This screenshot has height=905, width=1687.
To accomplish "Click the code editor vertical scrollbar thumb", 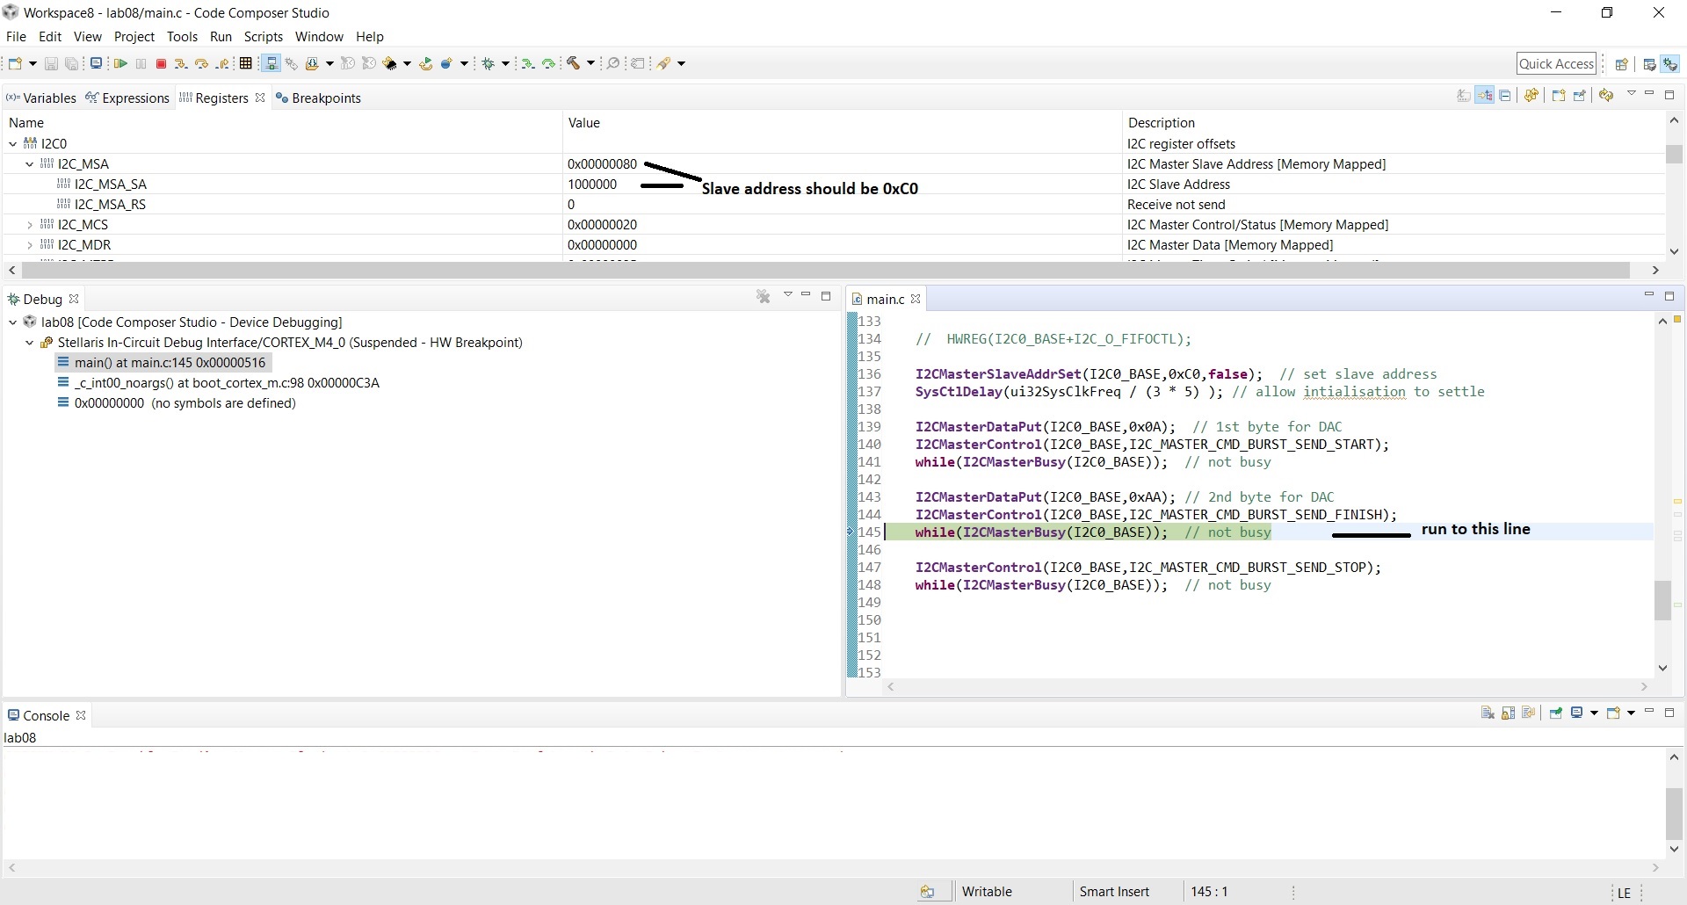I will pos(1662,600).
